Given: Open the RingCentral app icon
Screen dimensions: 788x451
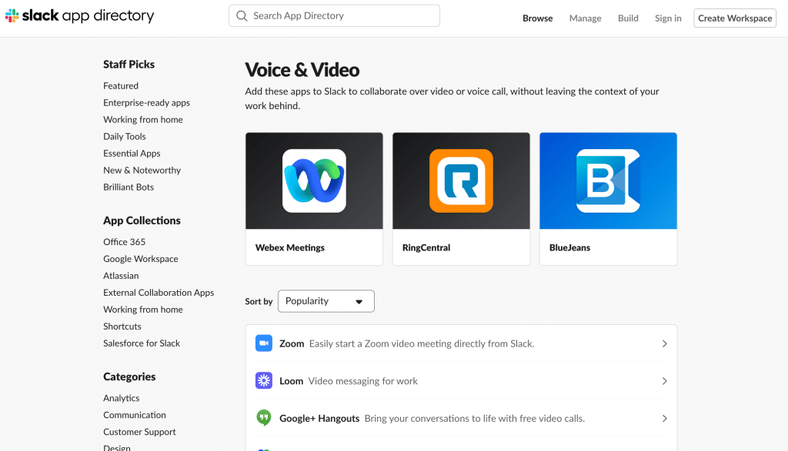Looking at the screenshot, I should pos(461,181).
